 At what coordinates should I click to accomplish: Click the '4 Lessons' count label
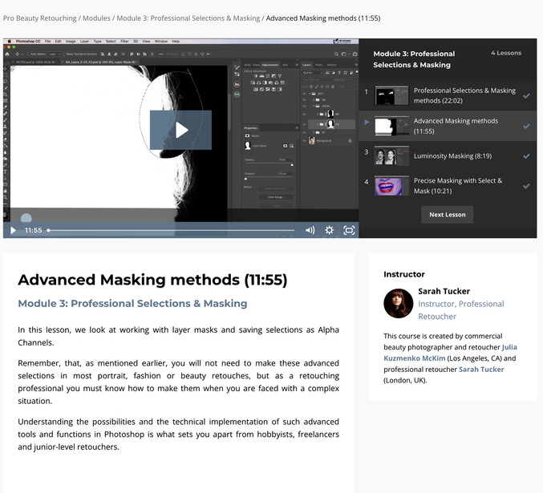(506, 53)
